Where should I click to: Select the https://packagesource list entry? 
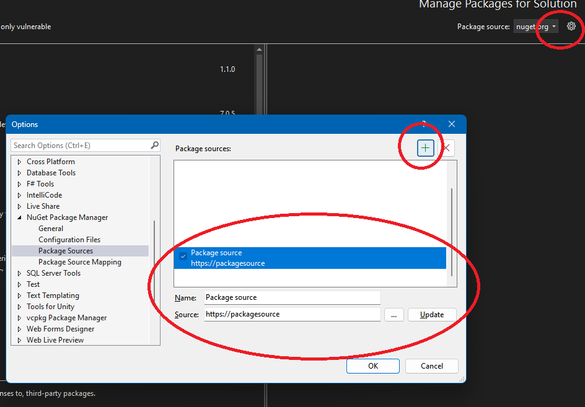click(310, 258)
